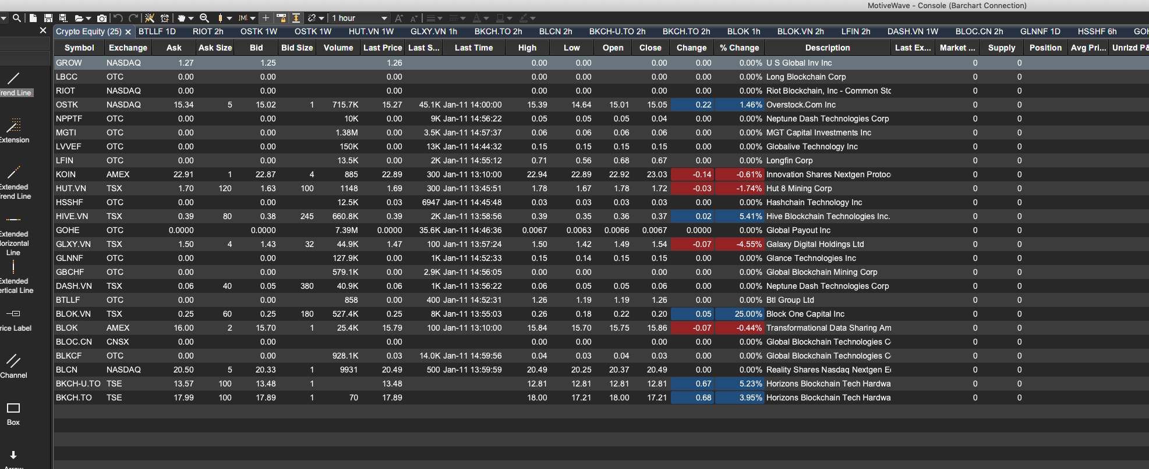
Task: Open the fill color swatch
Action: click(x=504, y=18)
